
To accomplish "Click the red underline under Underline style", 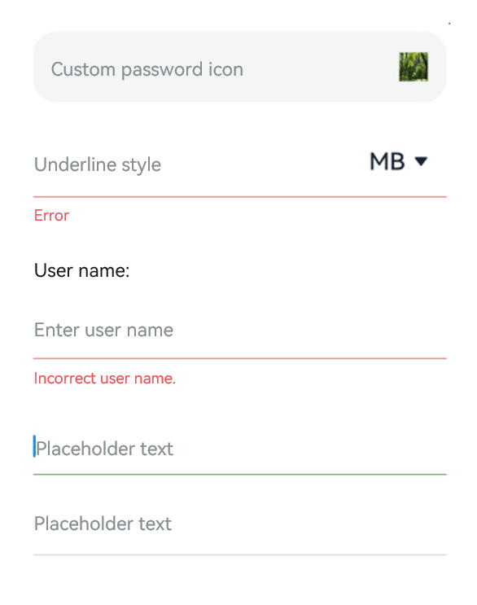I will coord(240,197).
